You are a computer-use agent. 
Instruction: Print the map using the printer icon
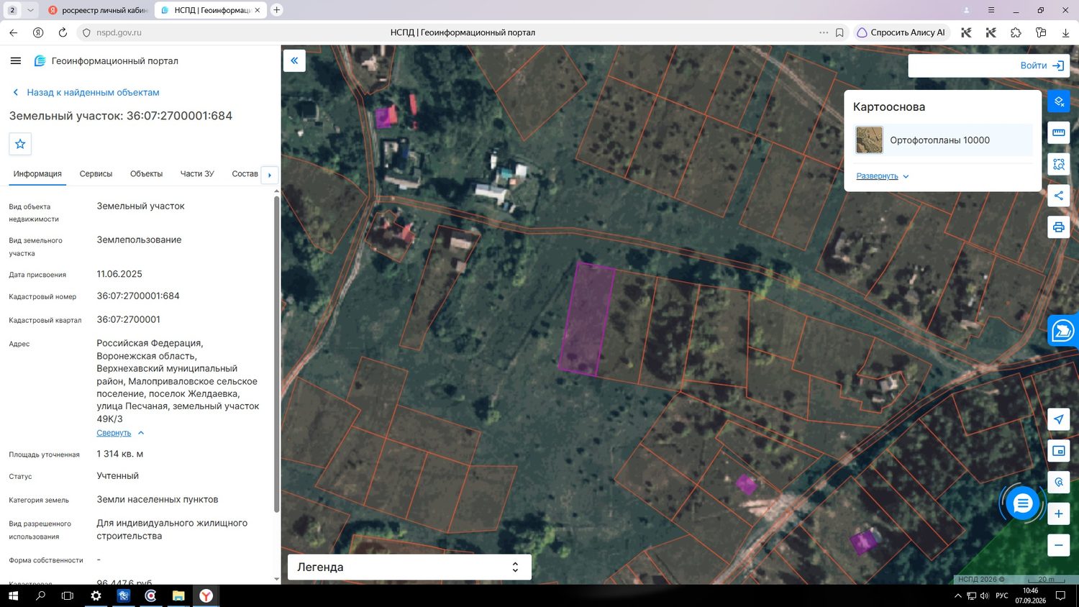tap(1059, 227)
